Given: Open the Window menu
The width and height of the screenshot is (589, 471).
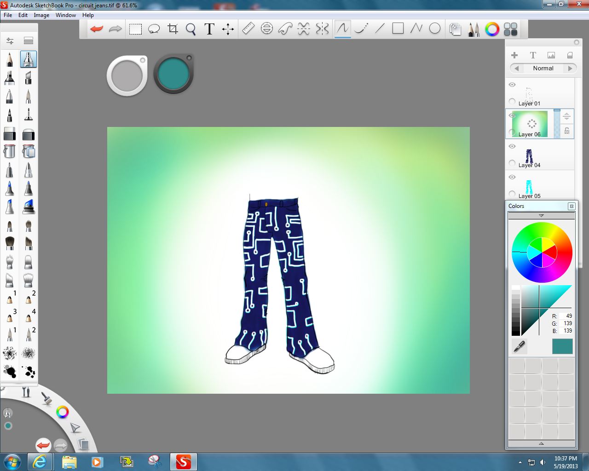Looking at the screenshot, I should (x=65, y=15).
